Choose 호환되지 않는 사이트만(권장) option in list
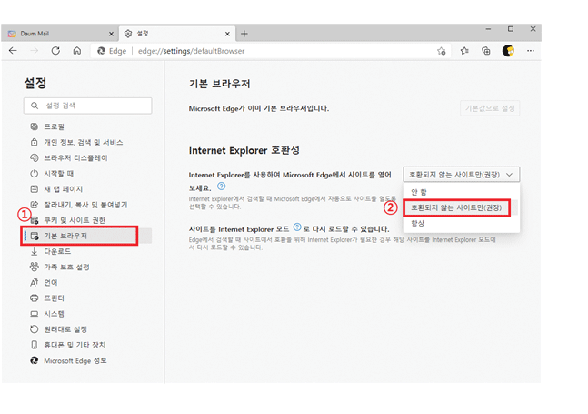The height and width of the screenshot is (414, 588). click(462, 207)
